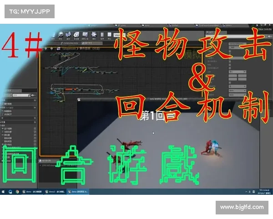Viewport: 273px width, 219px height.
Task: Click the magnifier icon in My Blueprint search
Action: tap(29, 95)
